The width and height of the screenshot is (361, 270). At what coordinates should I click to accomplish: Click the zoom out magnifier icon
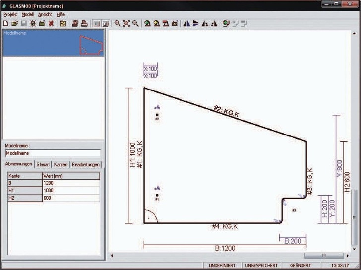(135, 23)
